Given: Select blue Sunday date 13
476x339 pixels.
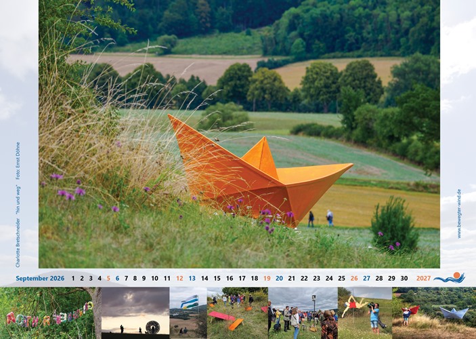Looking at the screenshot, I should pos(192,278).
